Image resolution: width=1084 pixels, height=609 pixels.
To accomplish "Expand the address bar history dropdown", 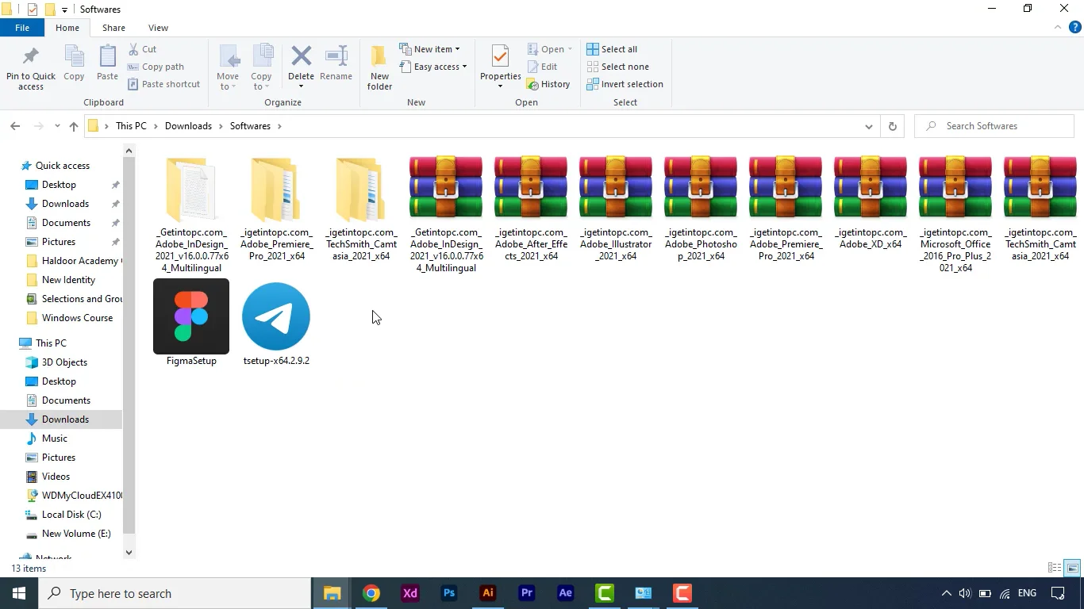I will (868, 126).
